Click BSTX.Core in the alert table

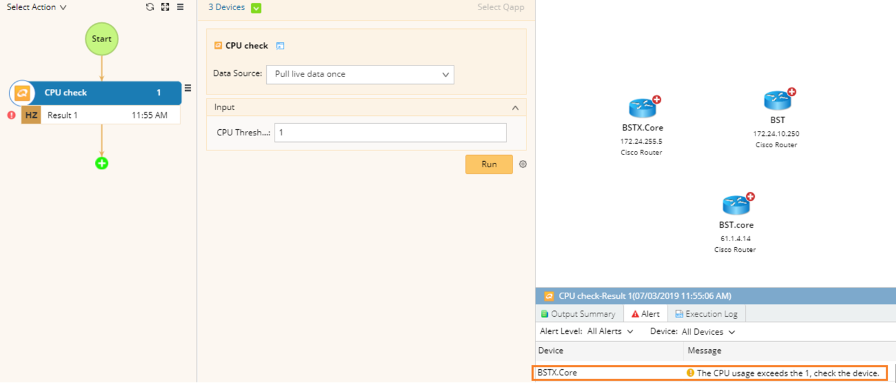tap(557, 373)
